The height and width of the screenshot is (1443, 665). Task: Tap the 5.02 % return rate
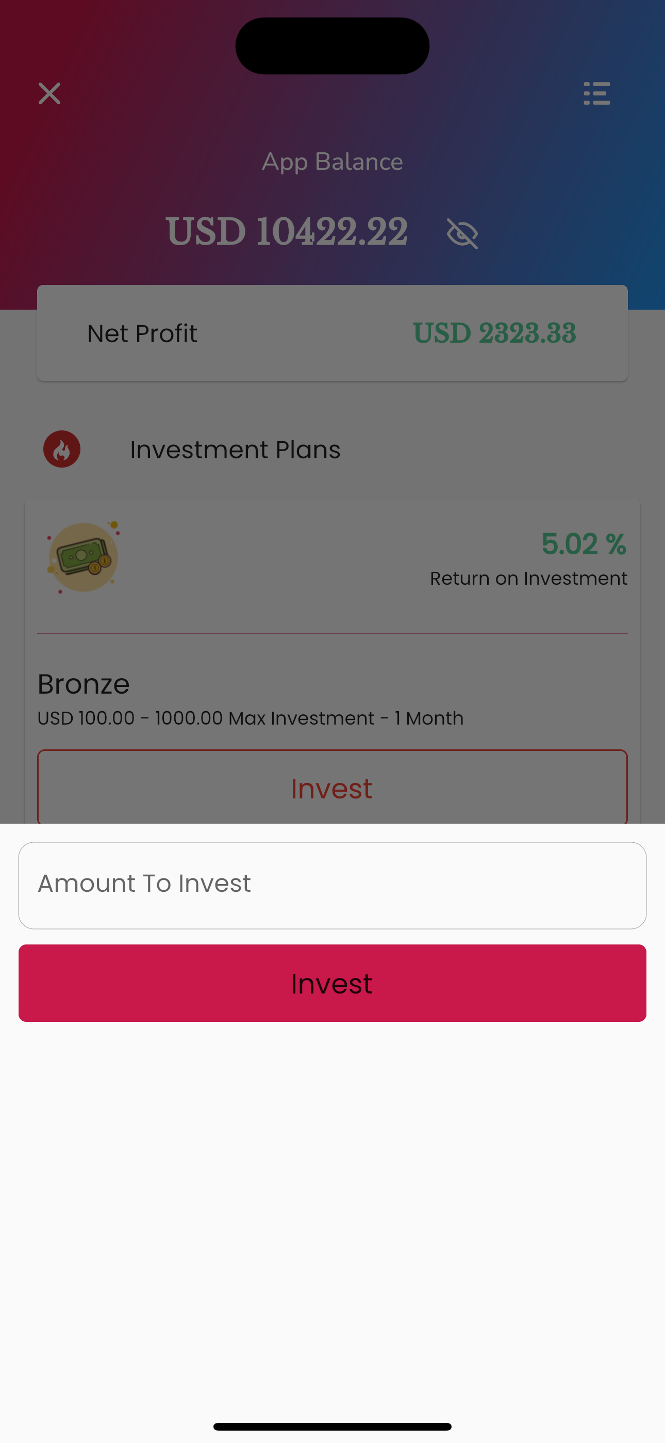coord(583,544)
